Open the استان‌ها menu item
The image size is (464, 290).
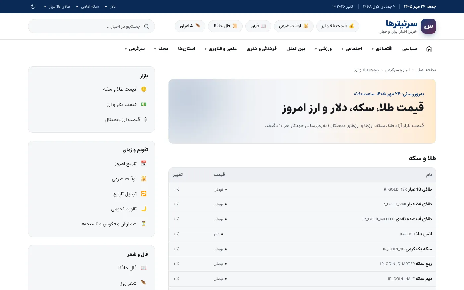pos(187,49)
